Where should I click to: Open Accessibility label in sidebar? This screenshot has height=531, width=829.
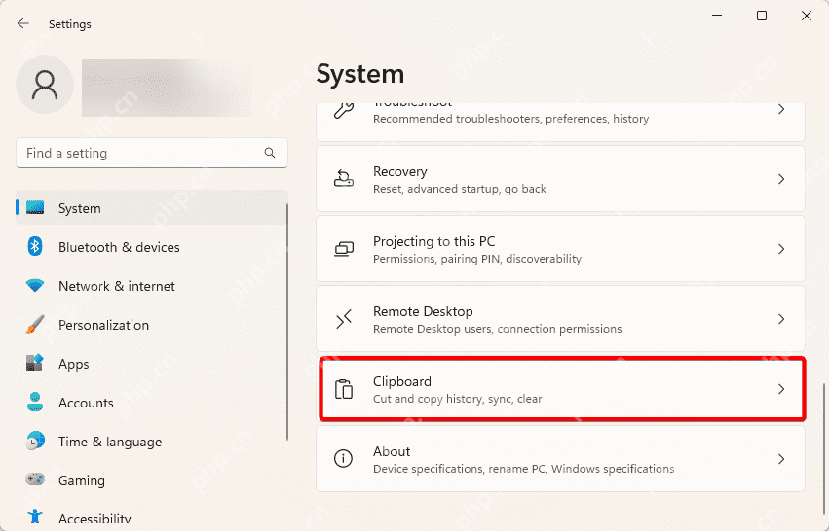click(x=94, y=518)
